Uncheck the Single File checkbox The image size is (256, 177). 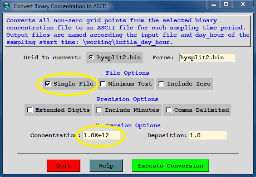click(48, 84)
